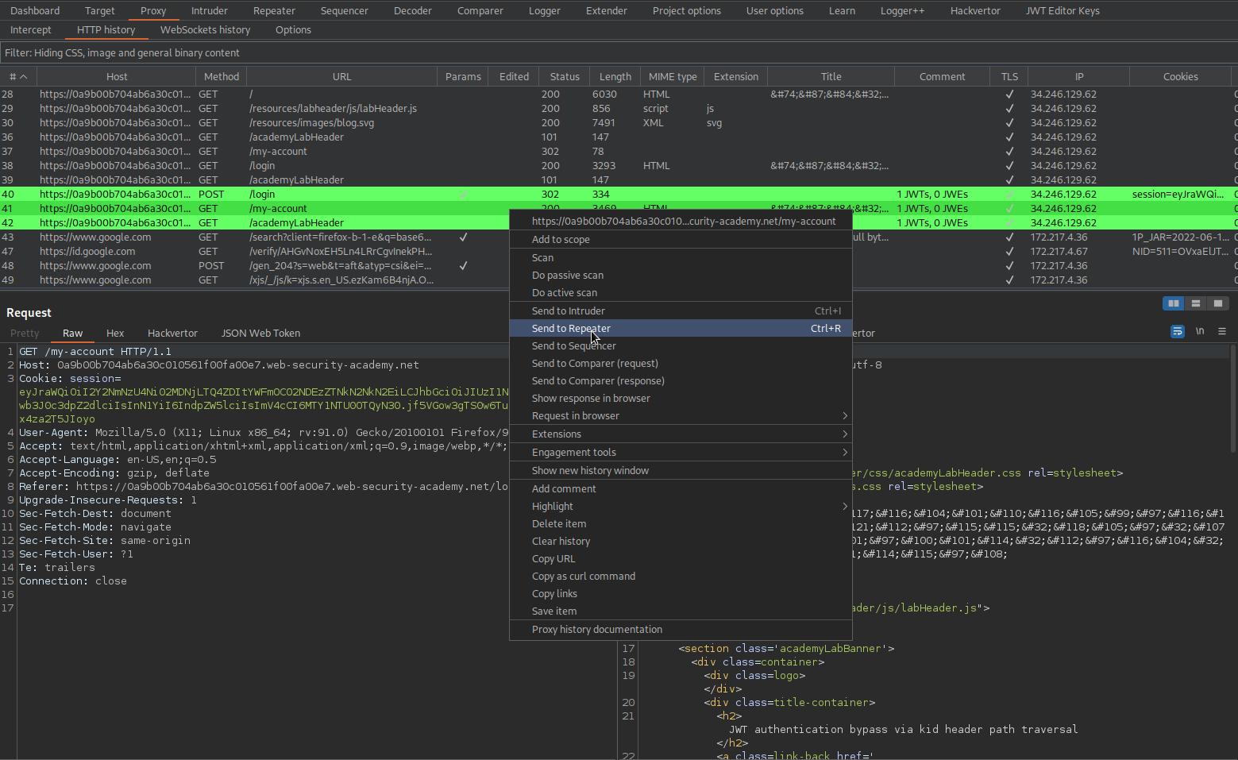Open request Hackvertor view tab
The height and width of the screenshot is (760, 1238).
point(172,334)
